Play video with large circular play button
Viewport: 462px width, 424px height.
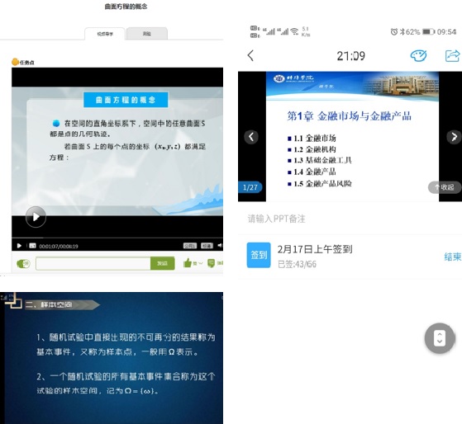pyautogui.click(x=36, y=217)
